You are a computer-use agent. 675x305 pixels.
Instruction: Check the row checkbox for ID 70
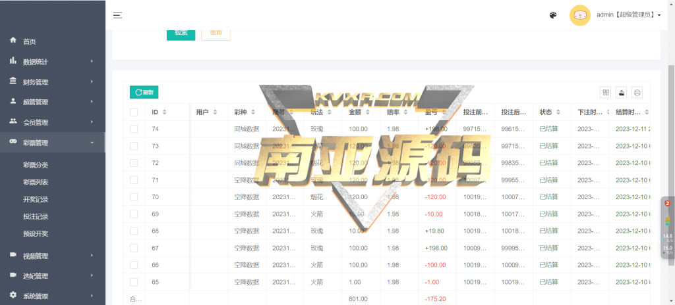pos(134,197)
